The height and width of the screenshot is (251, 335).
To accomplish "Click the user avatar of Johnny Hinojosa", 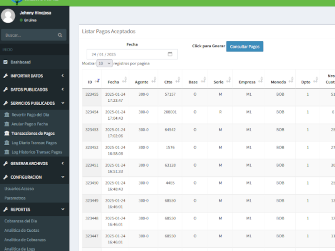I will tap(8, 16).
